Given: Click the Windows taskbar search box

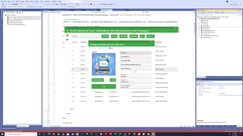Looking at the screenshot, I should pyautogui.click(x=21, y=134).
